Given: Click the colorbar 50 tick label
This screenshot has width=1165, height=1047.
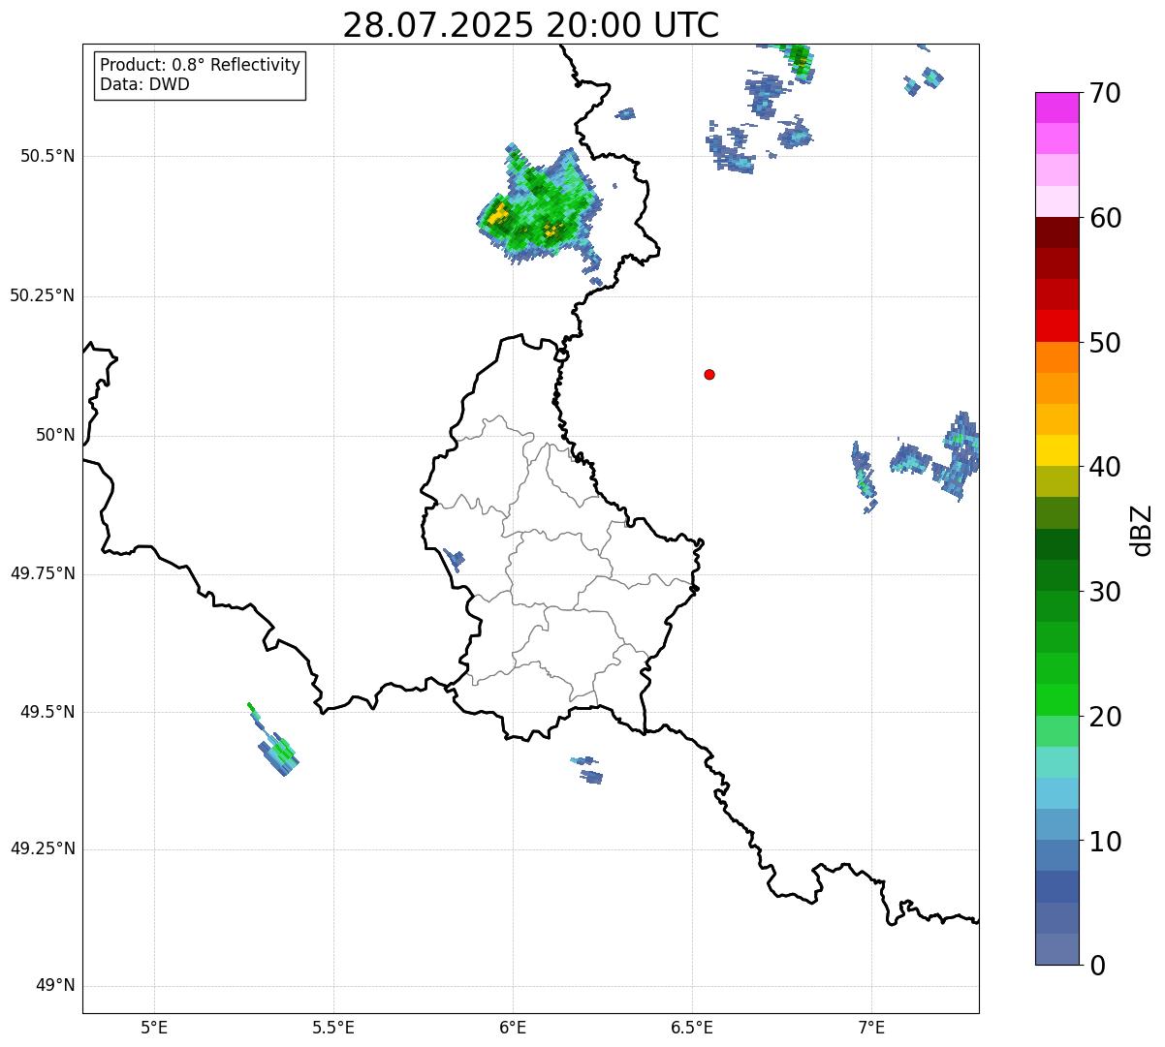Looking at the screenshot, I should click(x=1105, y=343).
